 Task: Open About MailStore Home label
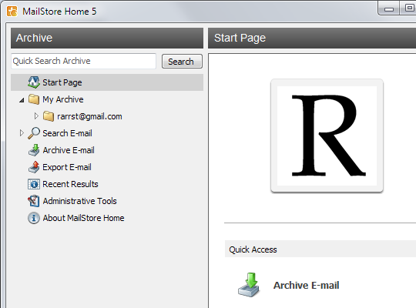point(83,218)
